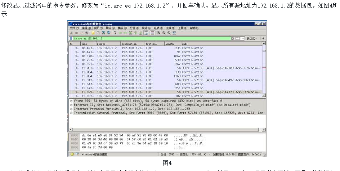
Task: Toggle auto-scroll during live capture icon
Action: pos(146,33)
